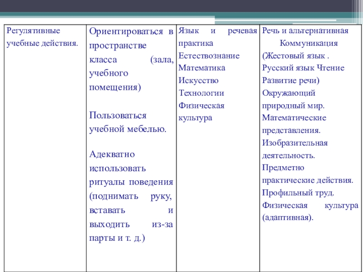This screenshot has height=272, width=363.
Task: Select 'Предметно практические действия.' text
Action: pos(307,174)
